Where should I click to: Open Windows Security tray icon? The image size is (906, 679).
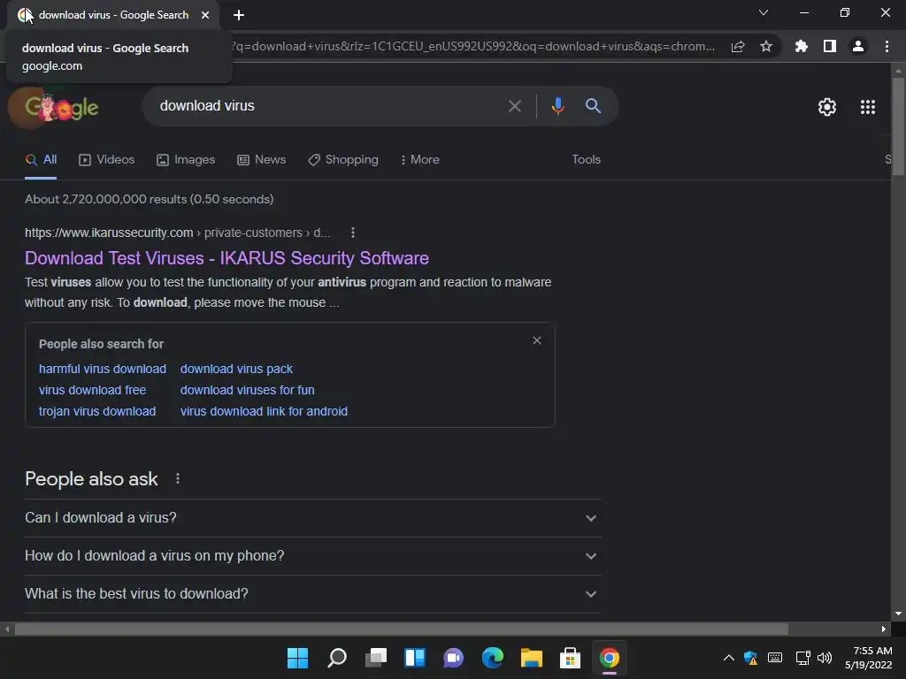(750, 658)
